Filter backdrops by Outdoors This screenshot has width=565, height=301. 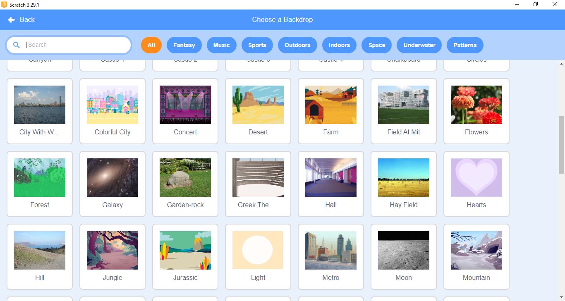click(x=297, y=45)
